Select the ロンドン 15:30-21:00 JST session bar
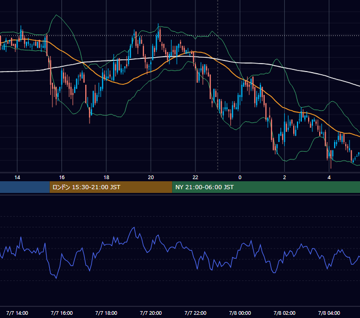 (111, 187)
